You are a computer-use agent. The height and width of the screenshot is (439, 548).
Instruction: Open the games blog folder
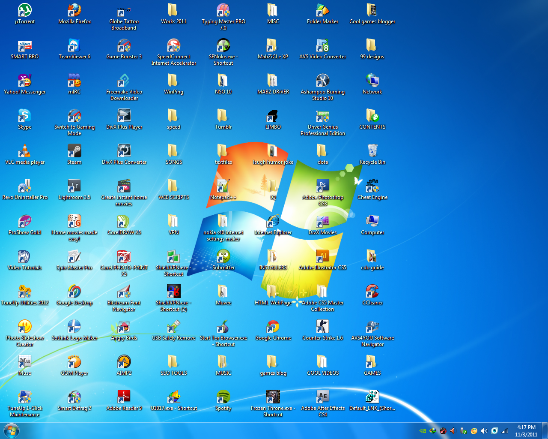(273, 362)
